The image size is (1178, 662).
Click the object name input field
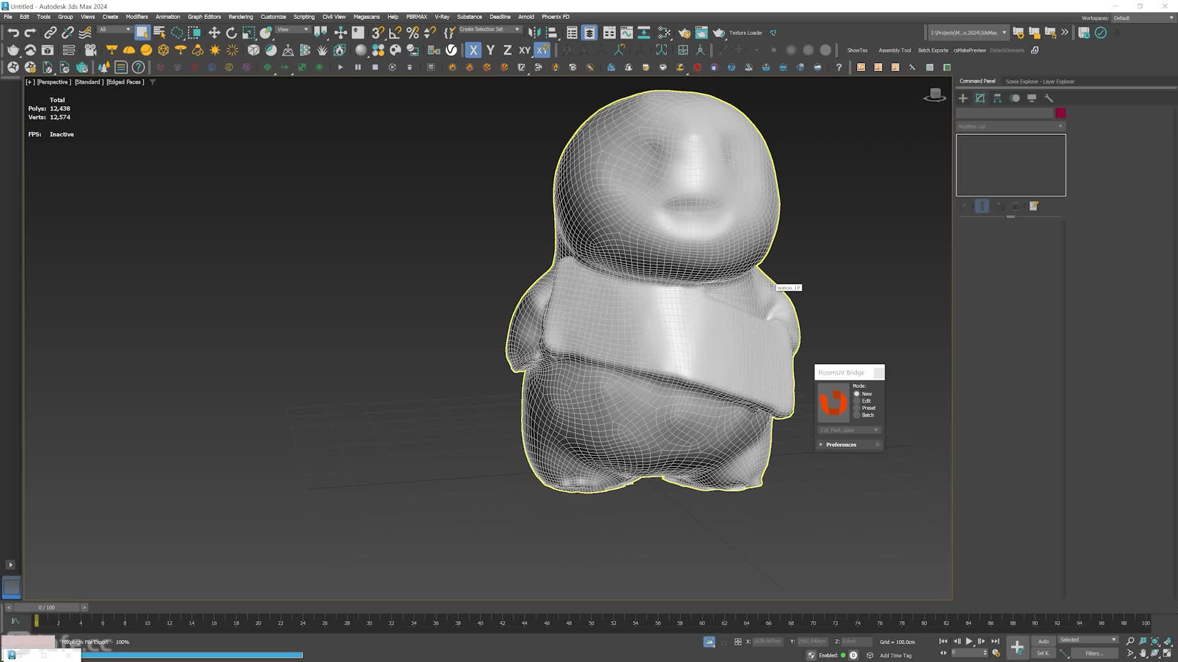coord(1004,113)
